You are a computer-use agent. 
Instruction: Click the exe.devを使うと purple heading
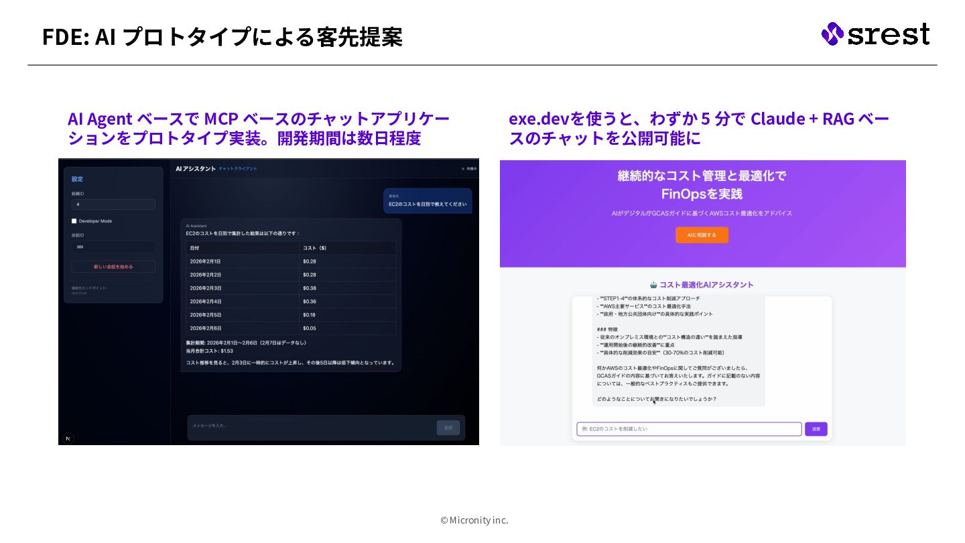(699, 128)
